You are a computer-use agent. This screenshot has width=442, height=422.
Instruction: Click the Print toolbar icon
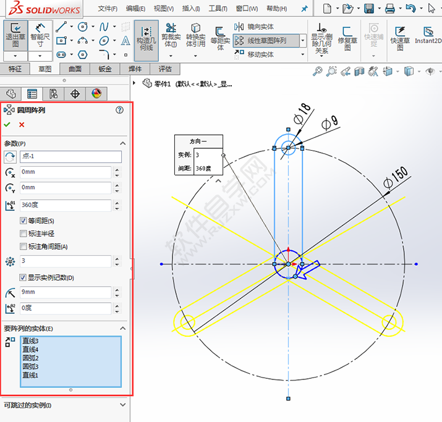tap(390, 9)
